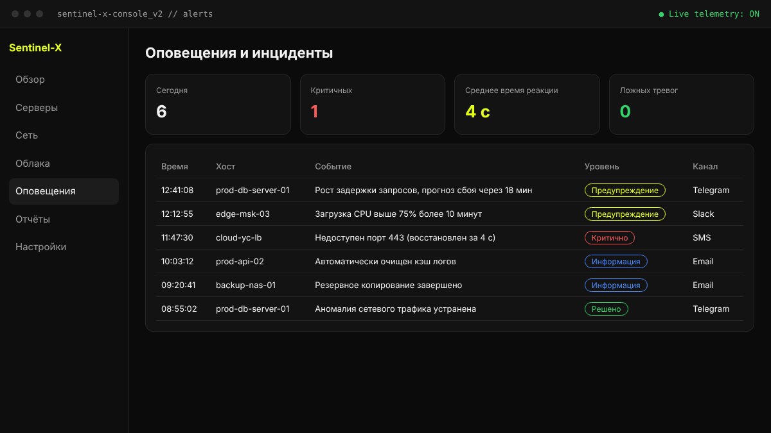Click Информация badge in prod-api-02 row

[x=616, y=262]
